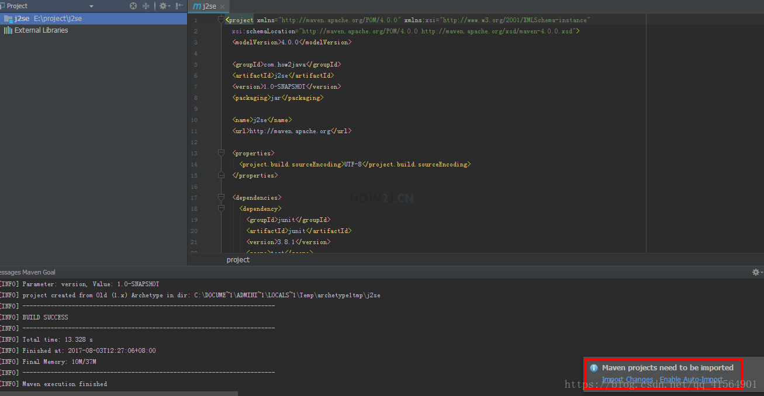Select the project breadcrumb below the editor
The height and width of the screenshot is (396, 764).
pos(238,260)
